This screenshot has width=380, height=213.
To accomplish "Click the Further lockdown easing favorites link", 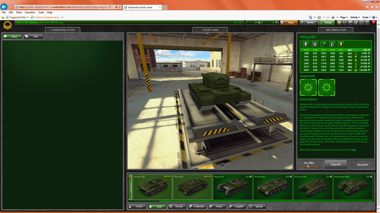I will pos(47,17).
